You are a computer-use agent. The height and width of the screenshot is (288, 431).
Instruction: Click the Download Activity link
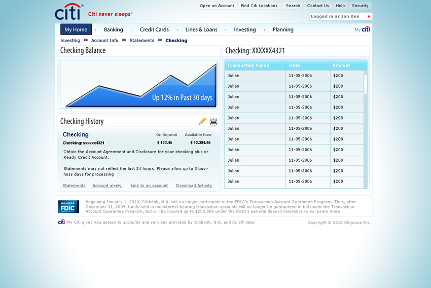[x=194, y=186]
